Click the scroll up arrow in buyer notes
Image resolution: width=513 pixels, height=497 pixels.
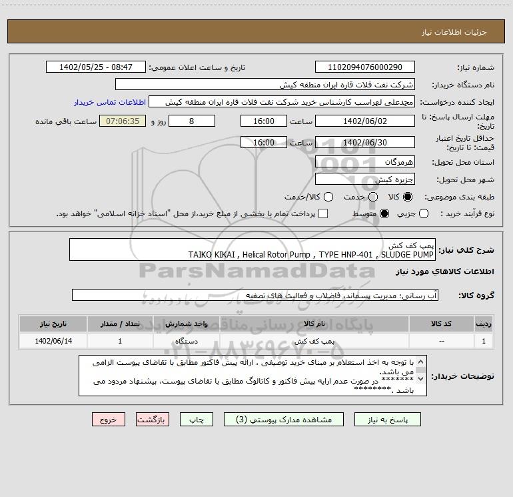point(421,362)
